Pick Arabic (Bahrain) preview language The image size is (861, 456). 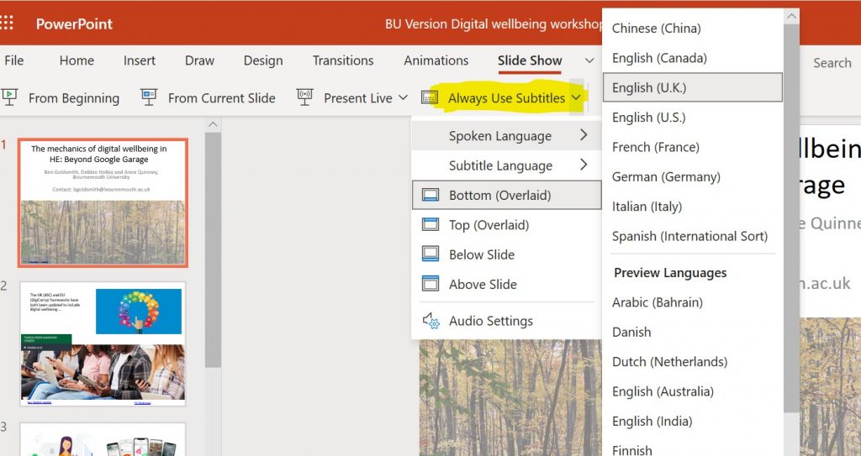(x=657, y=302)
